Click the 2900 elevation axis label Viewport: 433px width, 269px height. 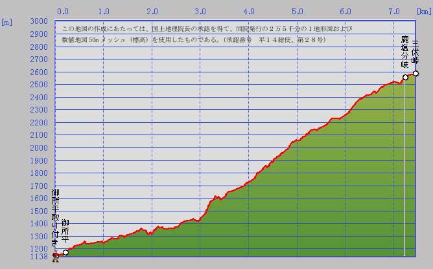[39, 34]
